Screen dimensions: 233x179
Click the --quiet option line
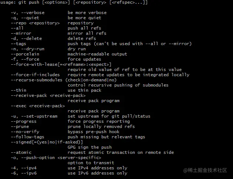point(56,18)
